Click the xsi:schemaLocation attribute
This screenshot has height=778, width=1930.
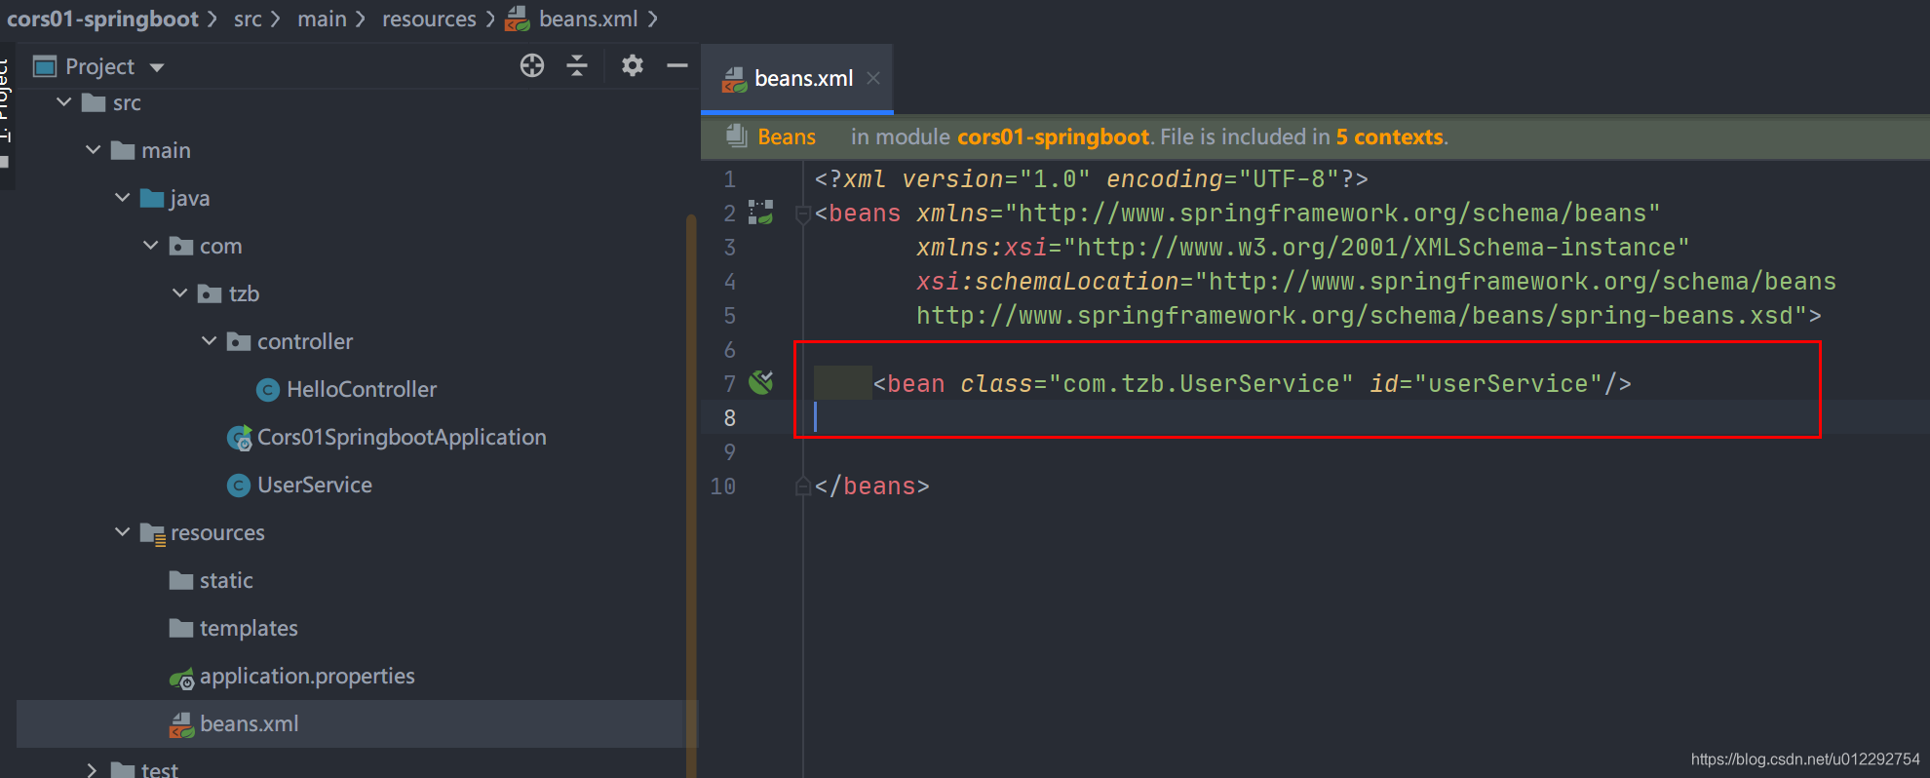(x=1048, y=282)
